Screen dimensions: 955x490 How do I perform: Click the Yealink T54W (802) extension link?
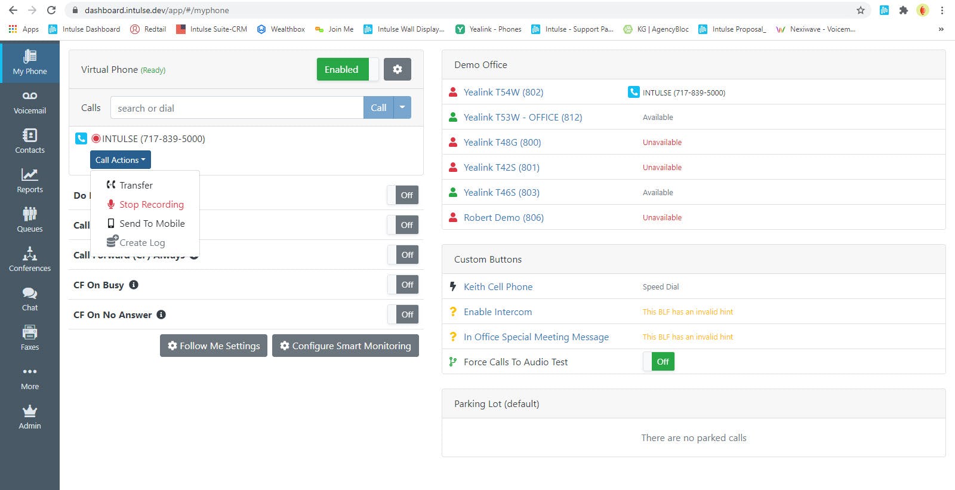click(x=504, y=92)
